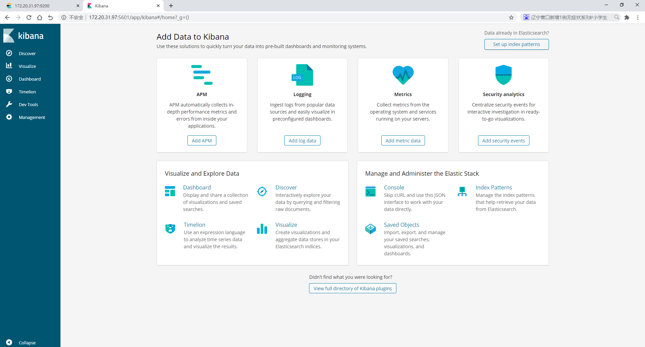Click the Discover compass icon in Explore section
The height and width of the screenshot is (347, 645).
(x=262, y=191)
